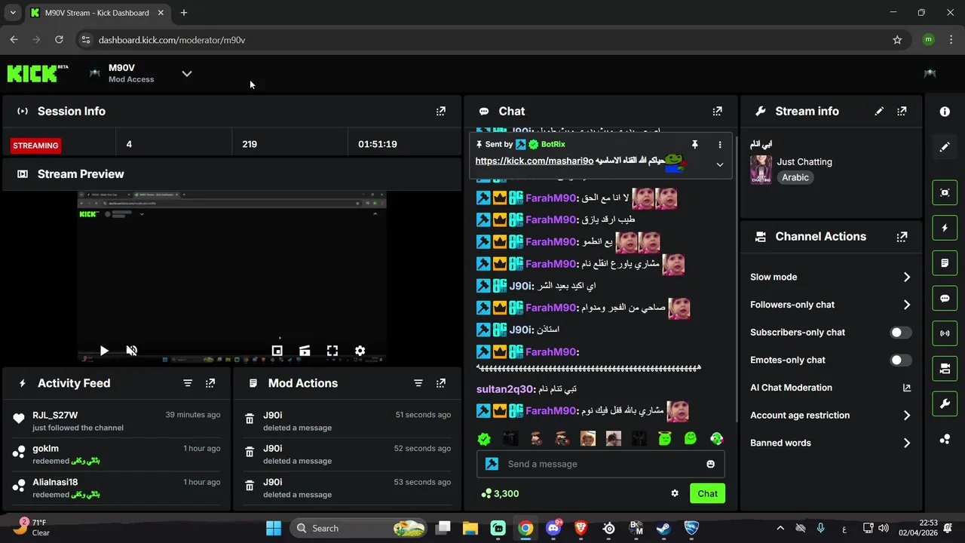The height and width of the screenshot is (543, 965).
Task: Open channel switcher dropdown for M90V
Action: pos(187,73)
